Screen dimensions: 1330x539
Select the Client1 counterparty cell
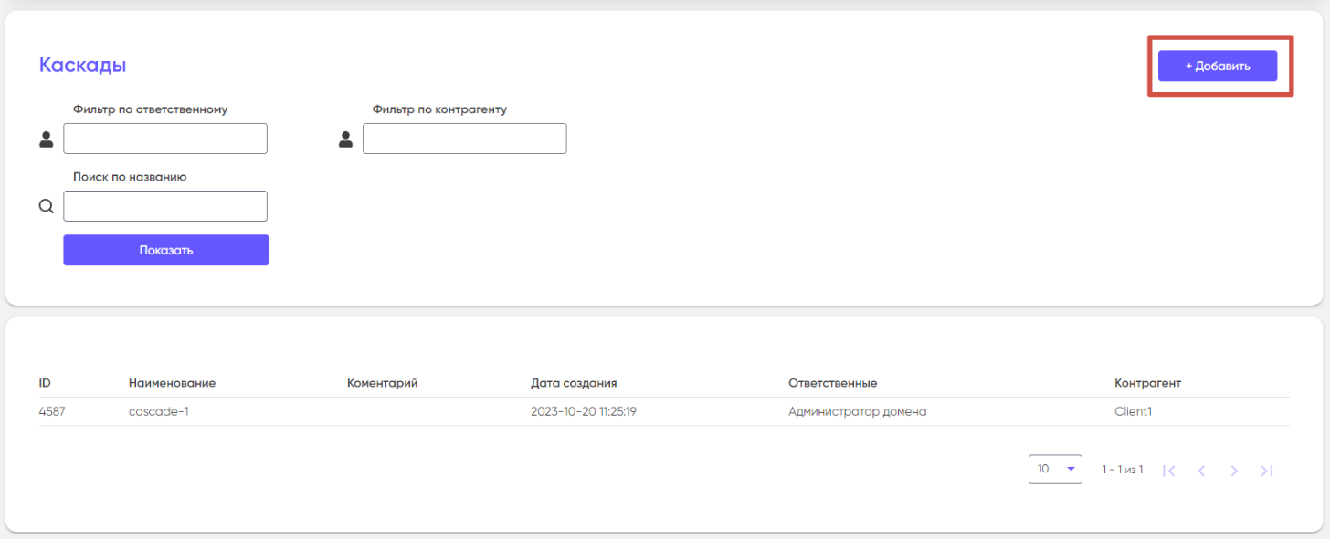click(1133, 411)
